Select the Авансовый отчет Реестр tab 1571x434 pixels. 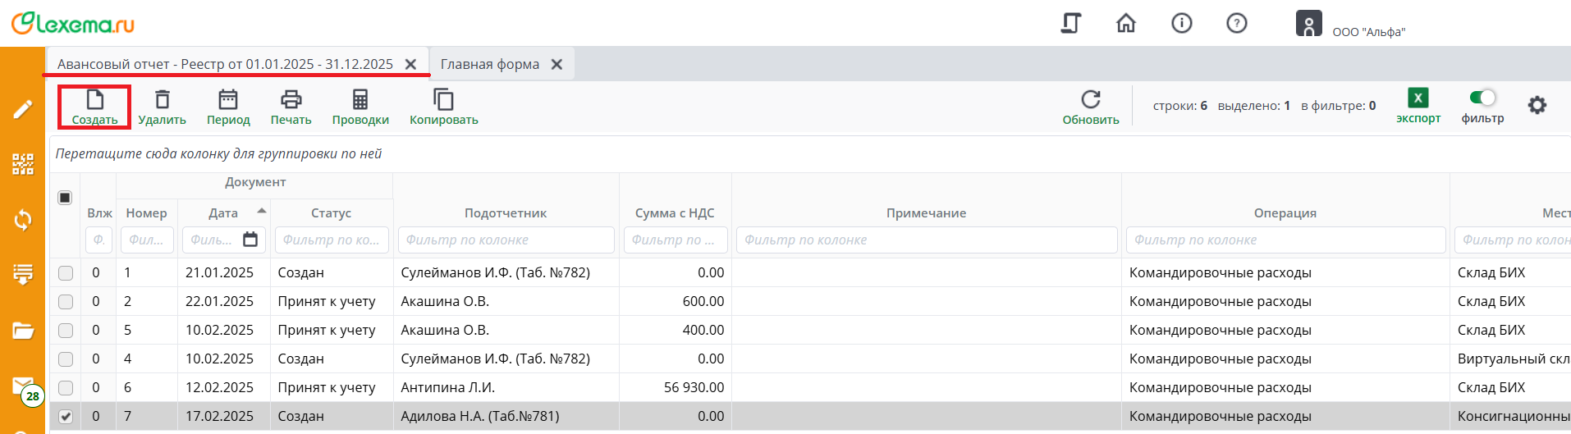[x=225, y=64]
